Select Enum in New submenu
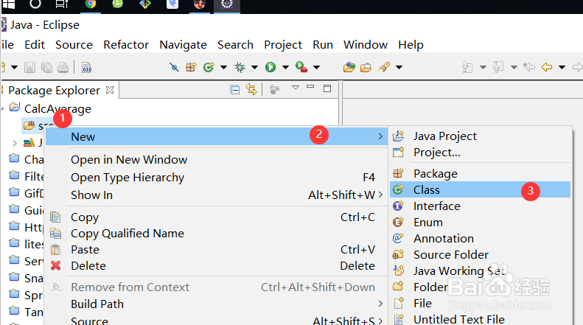Image resolution: width=583 pixels, height=325 pixels. pos(480,222)
